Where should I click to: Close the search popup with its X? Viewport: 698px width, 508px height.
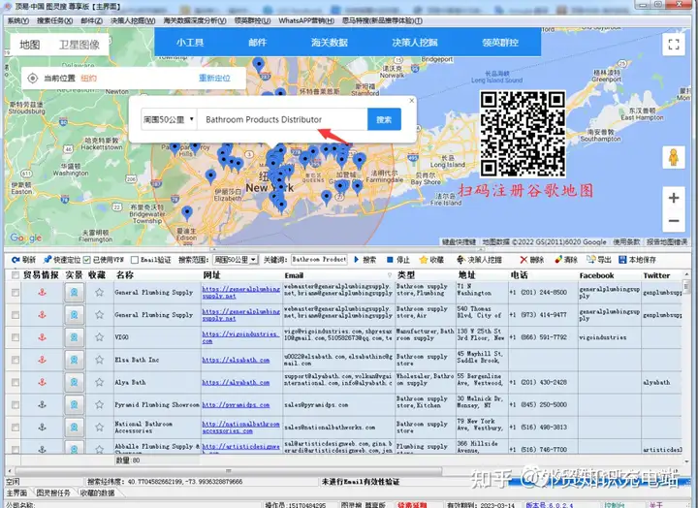[x=411, y=101]
